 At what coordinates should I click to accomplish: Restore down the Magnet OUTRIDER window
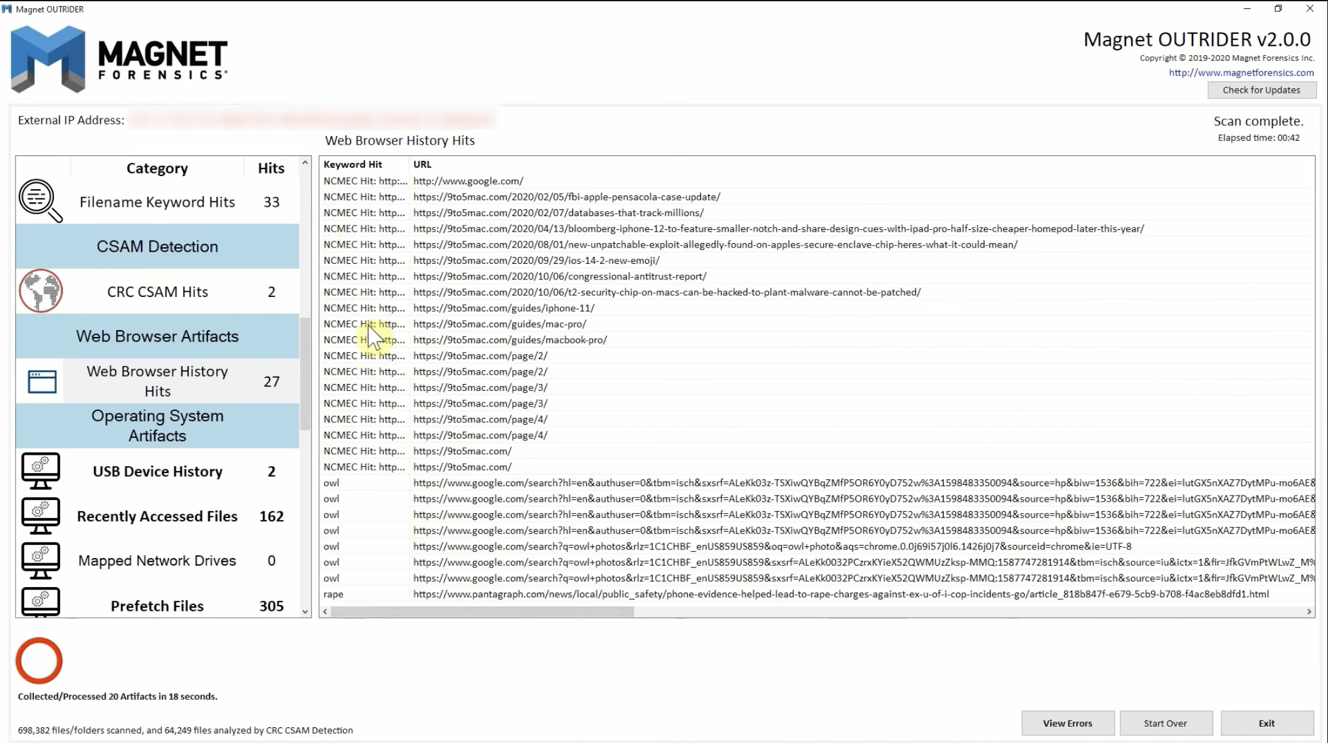(x=1278, y=9)
